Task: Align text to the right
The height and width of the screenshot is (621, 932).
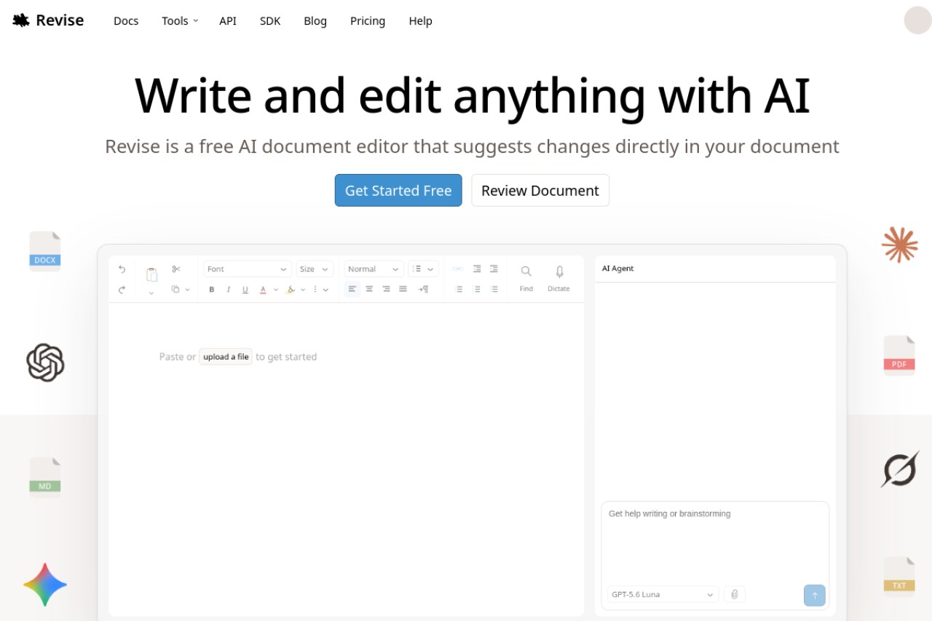Action: (386, 289)
